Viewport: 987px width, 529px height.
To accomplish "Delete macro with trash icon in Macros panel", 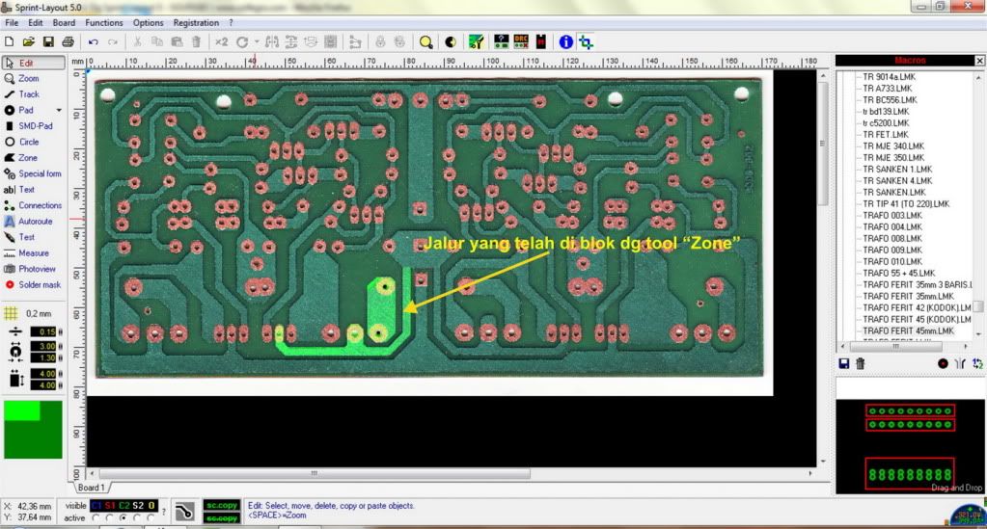I will click(x=860, y=363).
